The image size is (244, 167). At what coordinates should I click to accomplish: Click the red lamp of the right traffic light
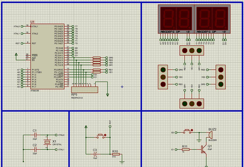(x=221, y=70)
